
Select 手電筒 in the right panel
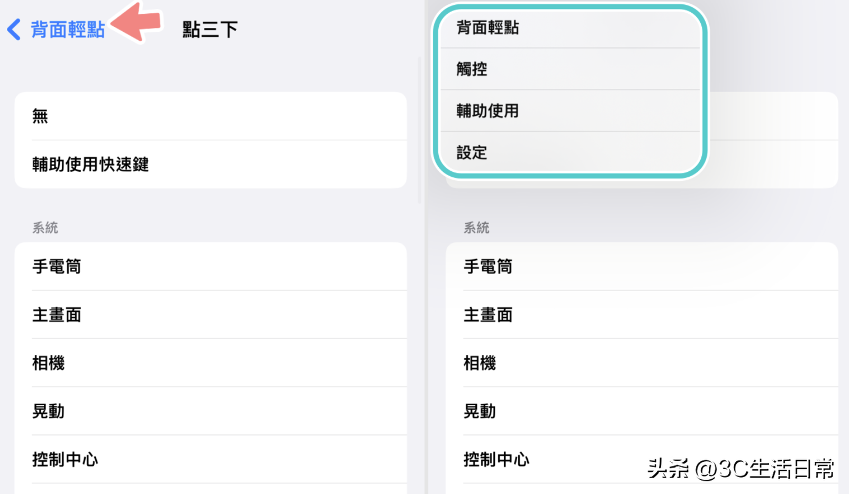coord(642,267)
